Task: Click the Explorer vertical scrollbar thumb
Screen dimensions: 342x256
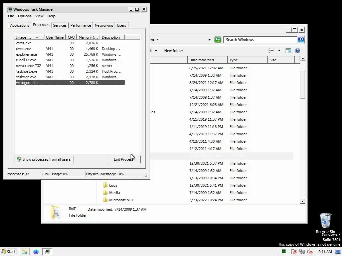Action: pos(303,84)
